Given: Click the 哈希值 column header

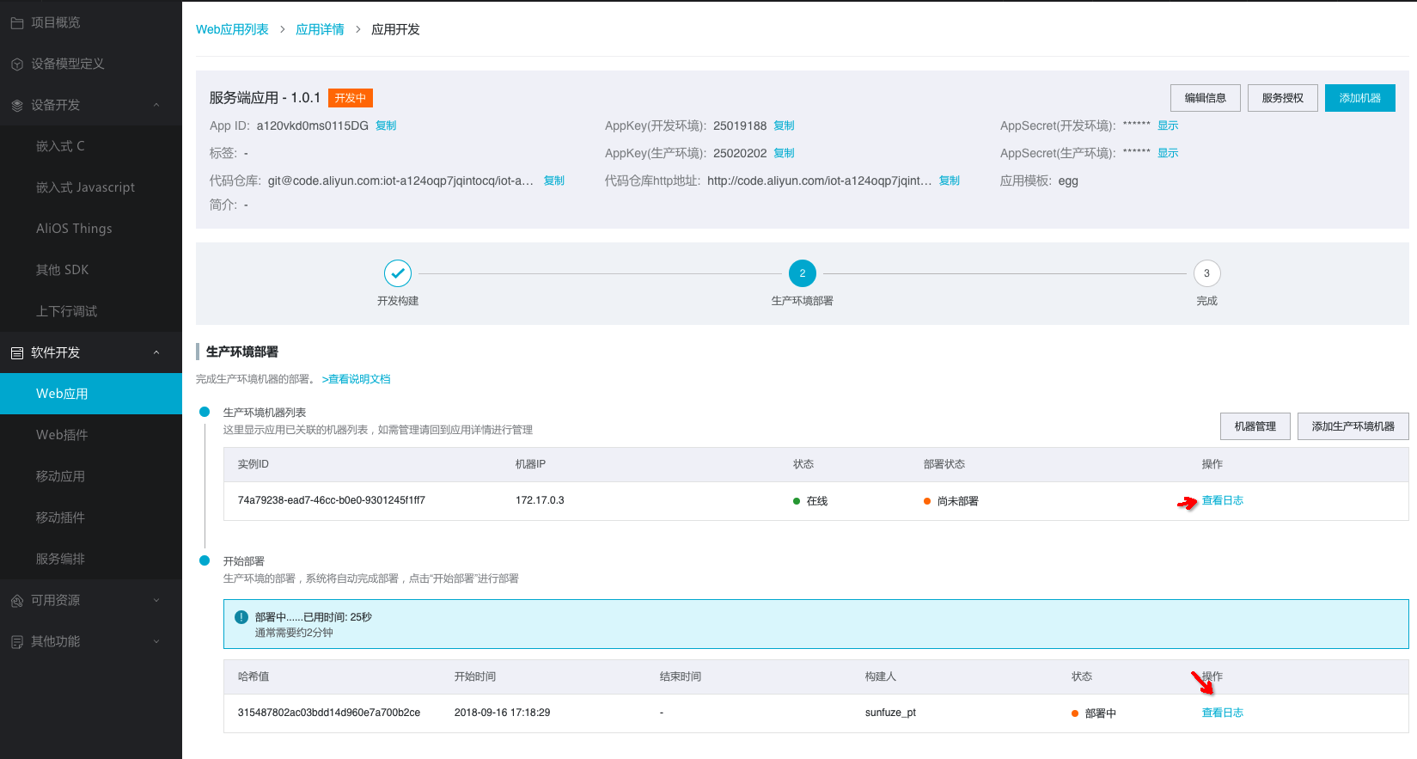Looking at the screenshot, I should click(x=253, y=676).
